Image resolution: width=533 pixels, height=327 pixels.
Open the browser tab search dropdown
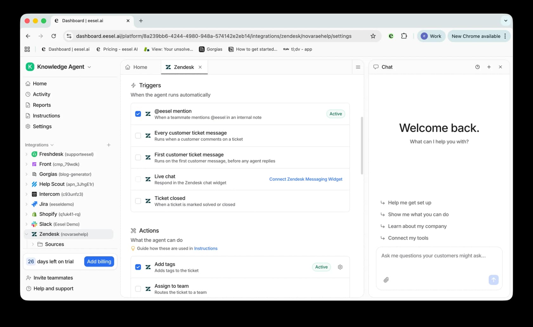(506, 21)
